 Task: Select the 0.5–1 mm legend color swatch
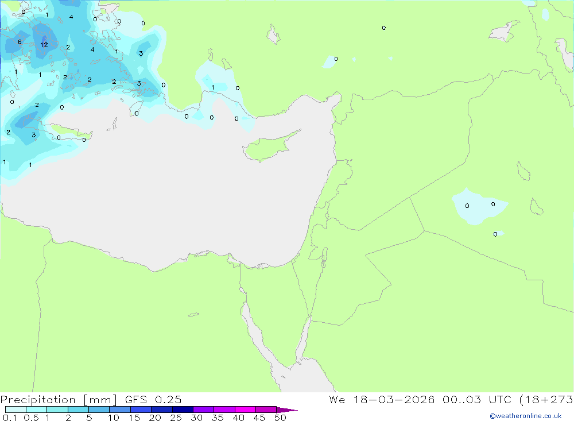(x=37, y=410)
